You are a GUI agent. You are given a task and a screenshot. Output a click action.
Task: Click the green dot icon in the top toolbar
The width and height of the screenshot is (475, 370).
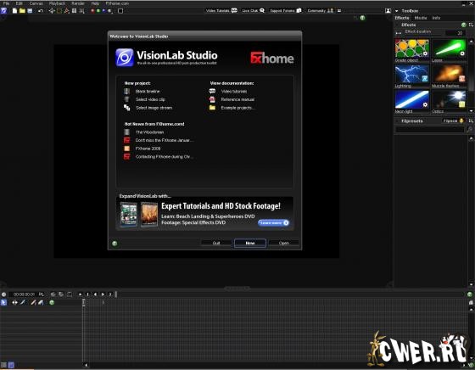click(x=98, y=11)
